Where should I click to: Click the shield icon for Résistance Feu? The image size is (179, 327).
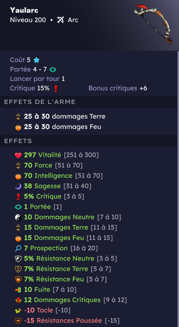coord(18,279)
